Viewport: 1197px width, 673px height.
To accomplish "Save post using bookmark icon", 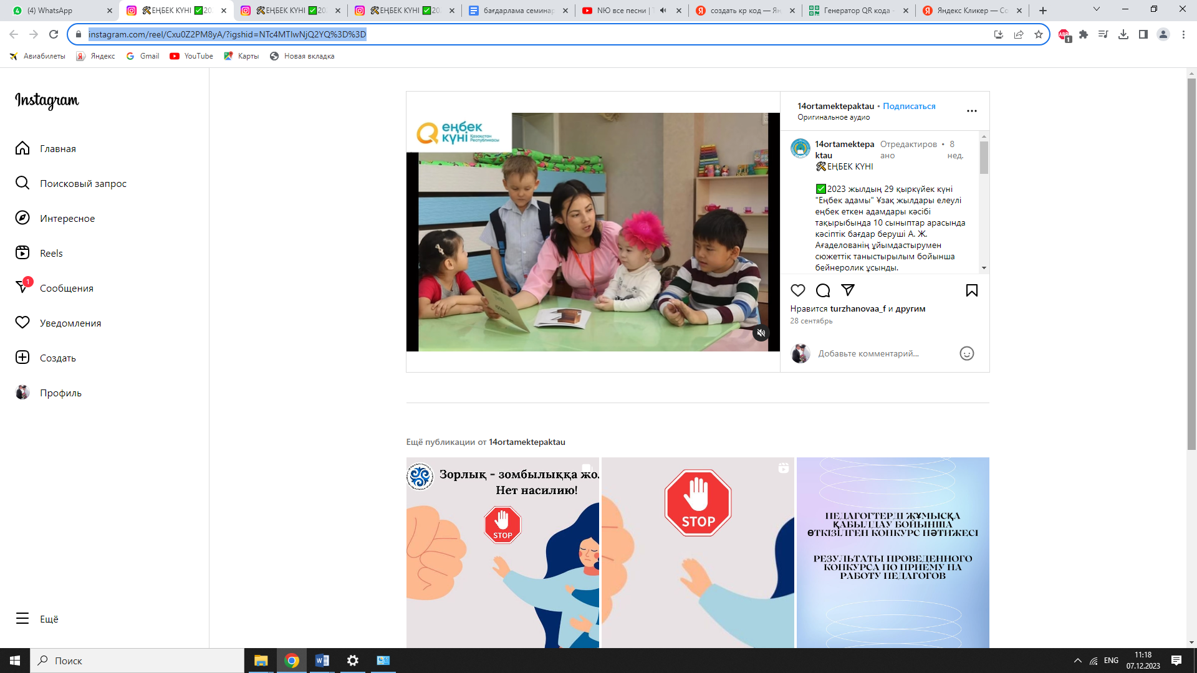I will 971,290.
